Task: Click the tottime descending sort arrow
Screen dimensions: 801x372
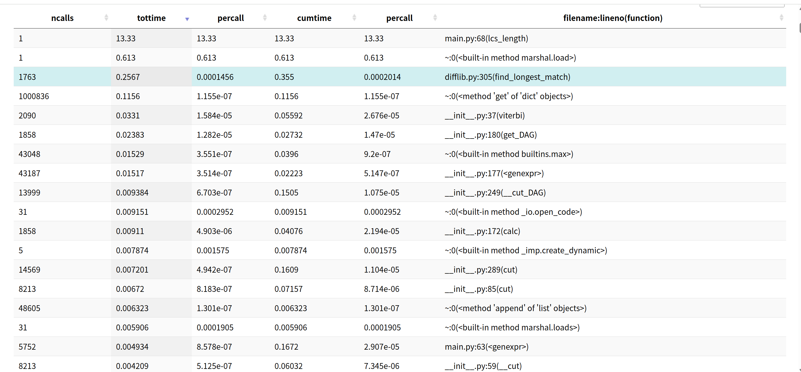Action: coord(187,19)
